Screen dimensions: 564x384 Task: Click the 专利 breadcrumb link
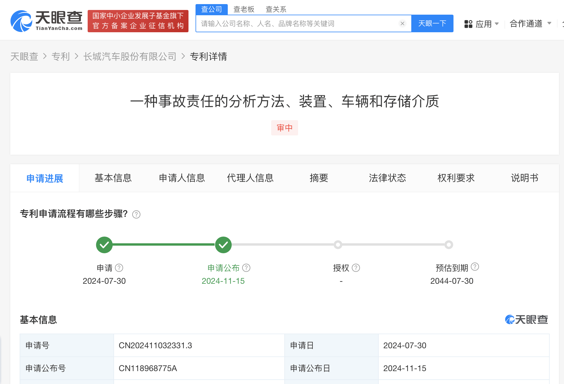(x=60, y=56)
